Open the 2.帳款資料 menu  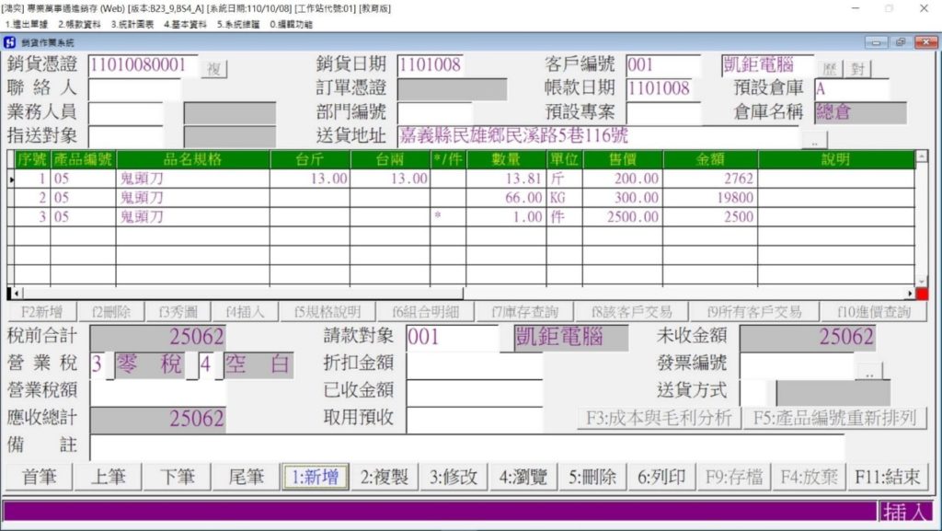tap(79, 25)
